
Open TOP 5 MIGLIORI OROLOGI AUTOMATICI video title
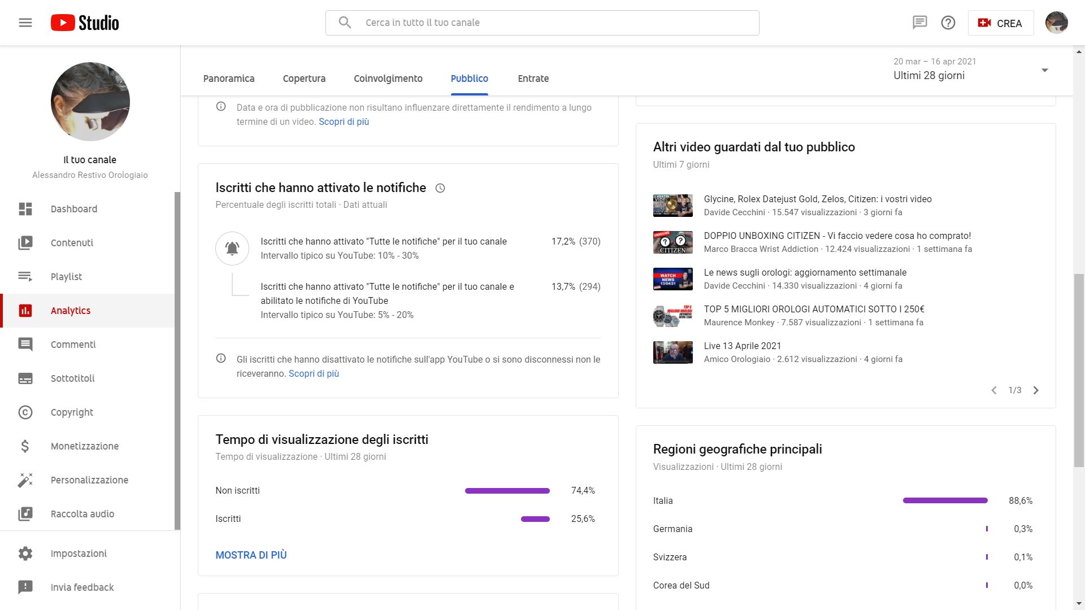(x=814, y=309)
